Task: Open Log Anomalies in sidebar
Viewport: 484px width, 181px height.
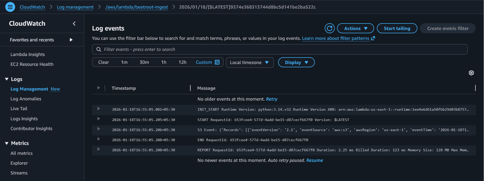Action: (x=26, y=99)
